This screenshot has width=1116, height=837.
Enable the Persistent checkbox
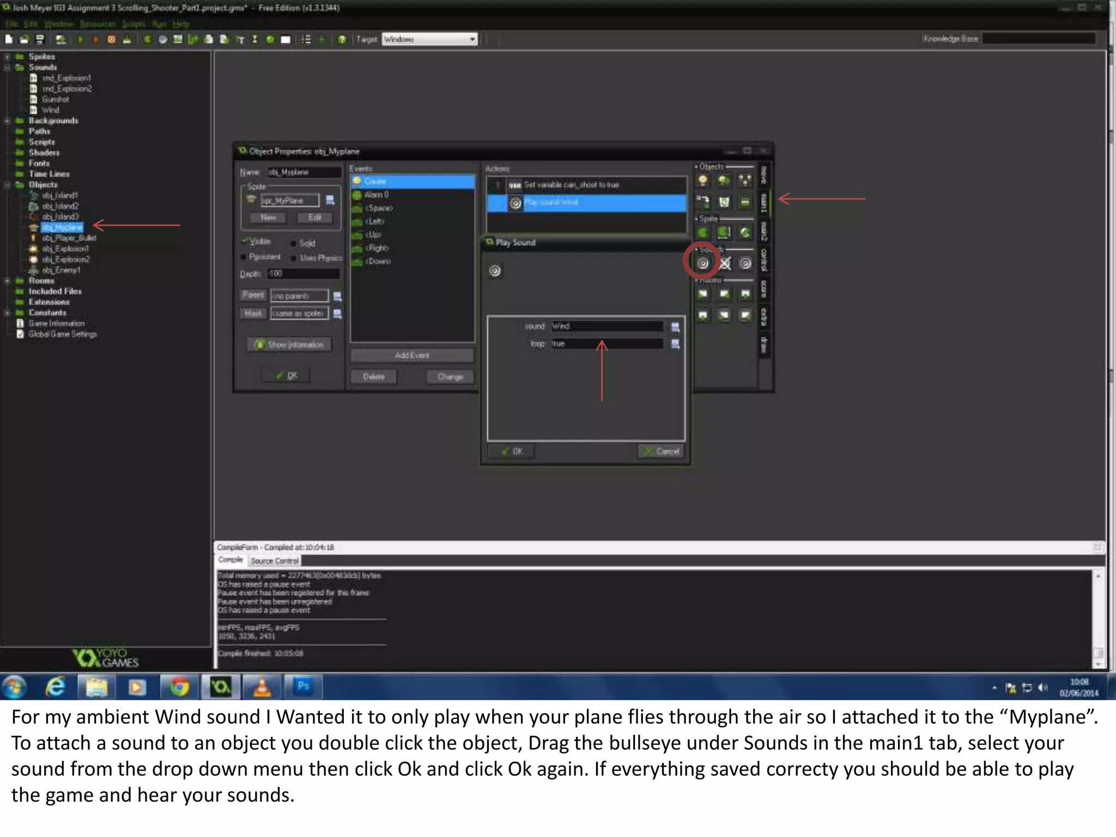[243, 257]
